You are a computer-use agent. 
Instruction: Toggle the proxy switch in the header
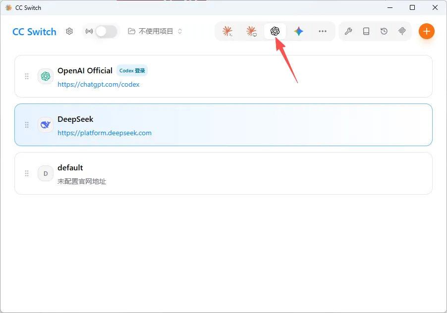106,31
